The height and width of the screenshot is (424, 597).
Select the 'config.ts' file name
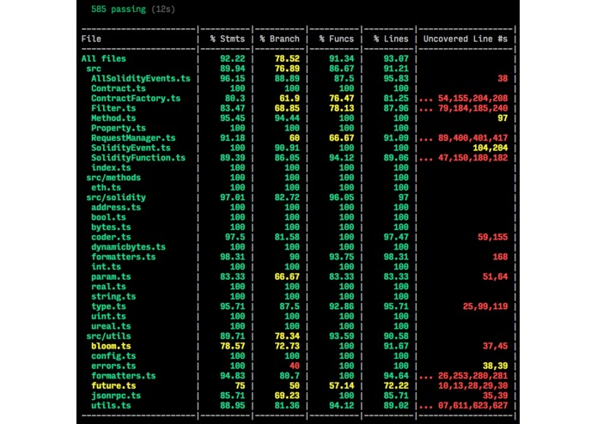[113, 356]
